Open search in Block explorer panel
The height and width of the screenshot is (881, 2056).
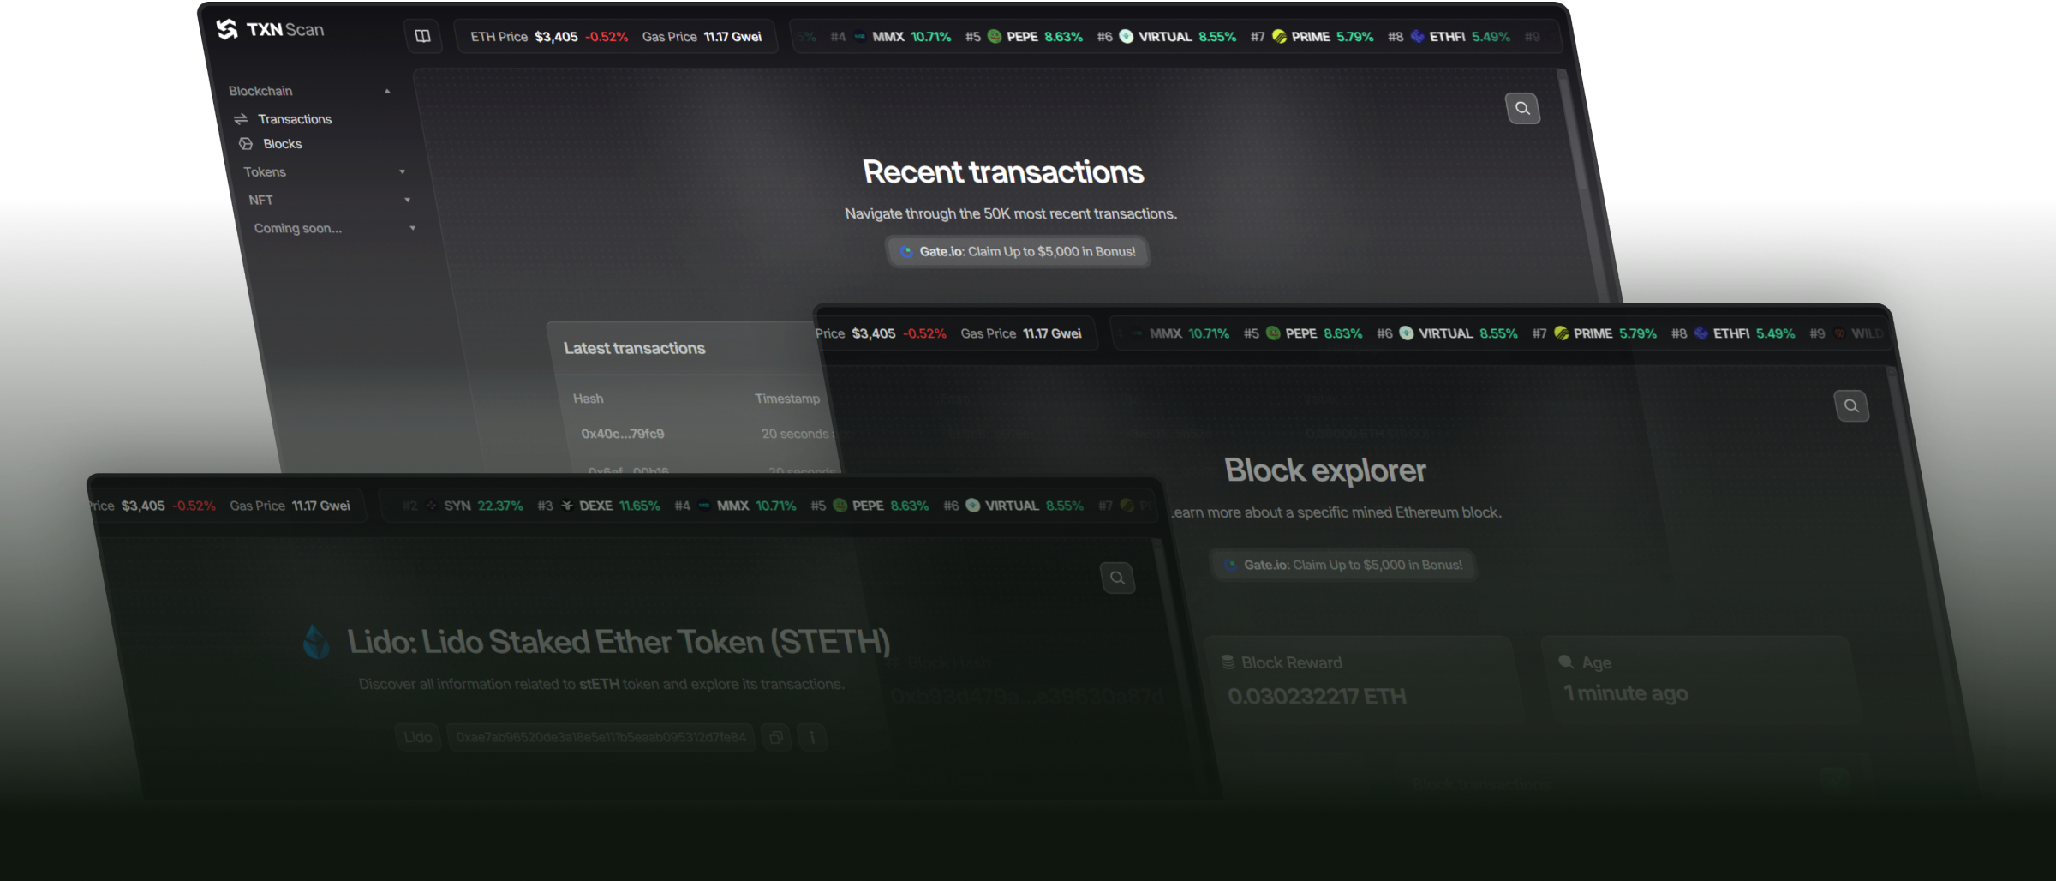coord(1850,406)
